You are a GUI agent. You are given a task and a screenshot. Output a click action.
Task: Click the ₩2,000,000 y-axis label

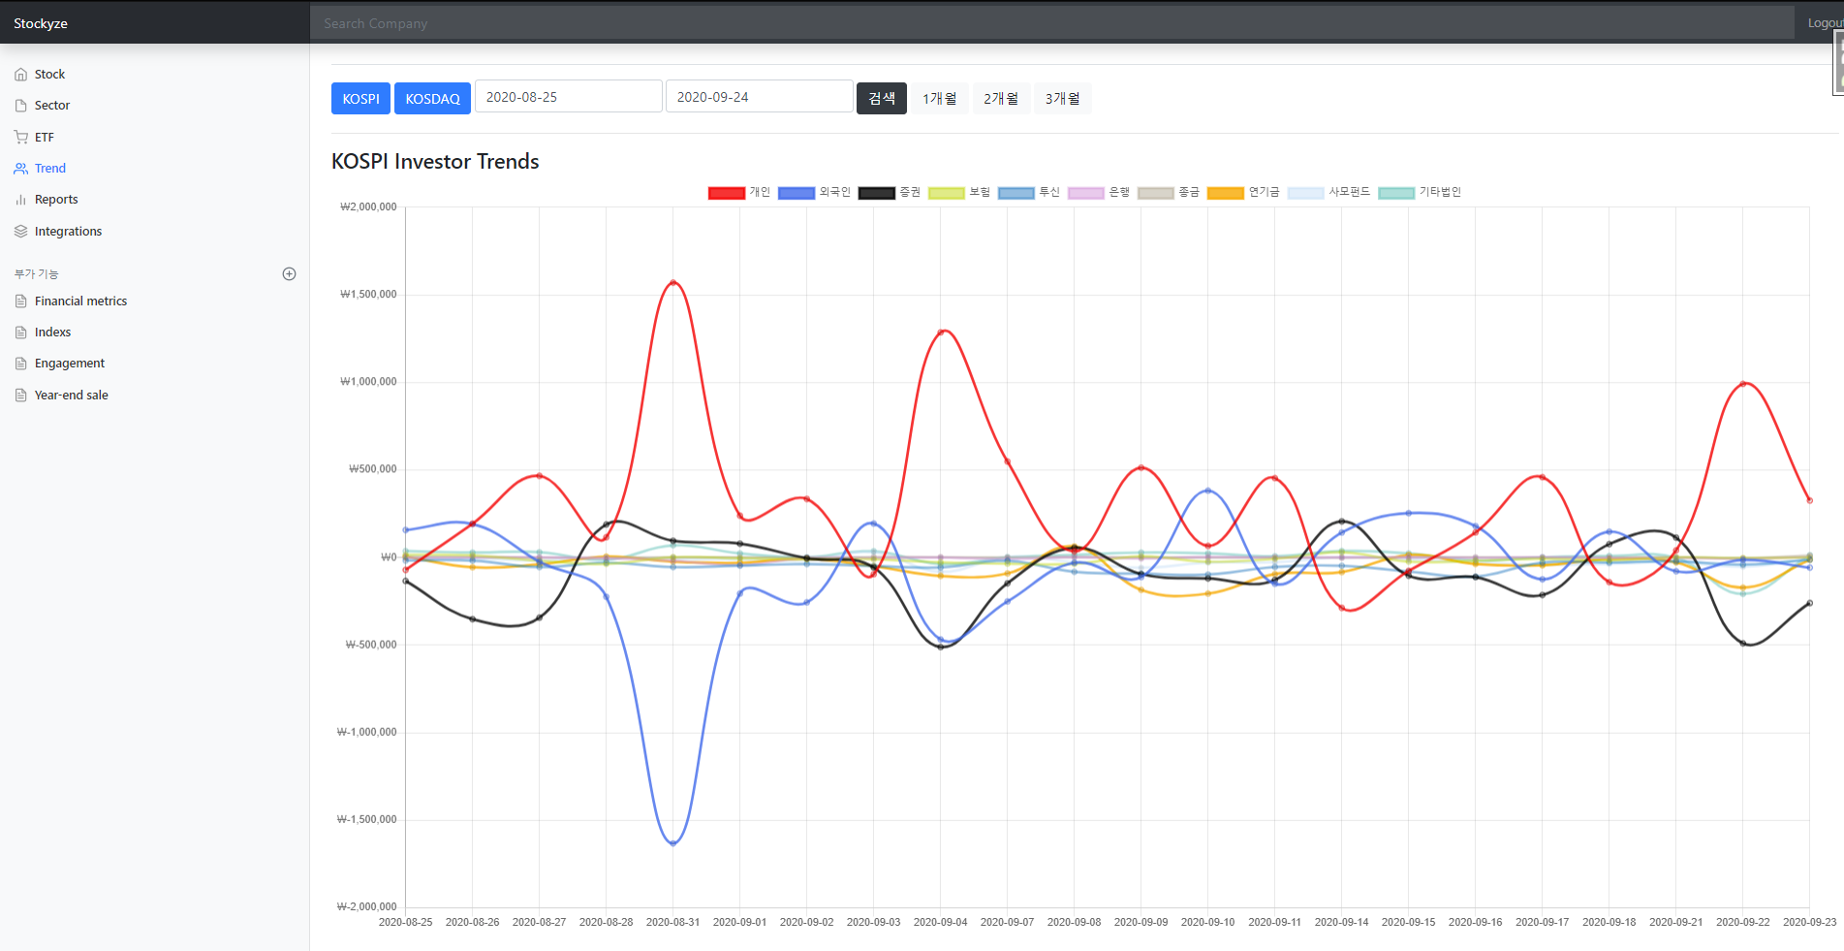tap(368, 206)
